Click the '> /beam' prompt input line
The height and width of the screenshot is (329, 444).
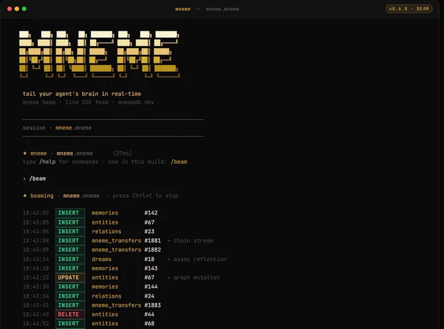pyautogui.click(x=34, y=179)
